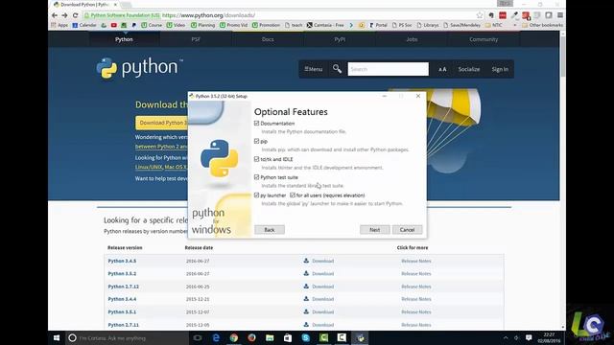Bookmark this page with the star icon
Screen dimensions: 614x345
tap(480, 15)
